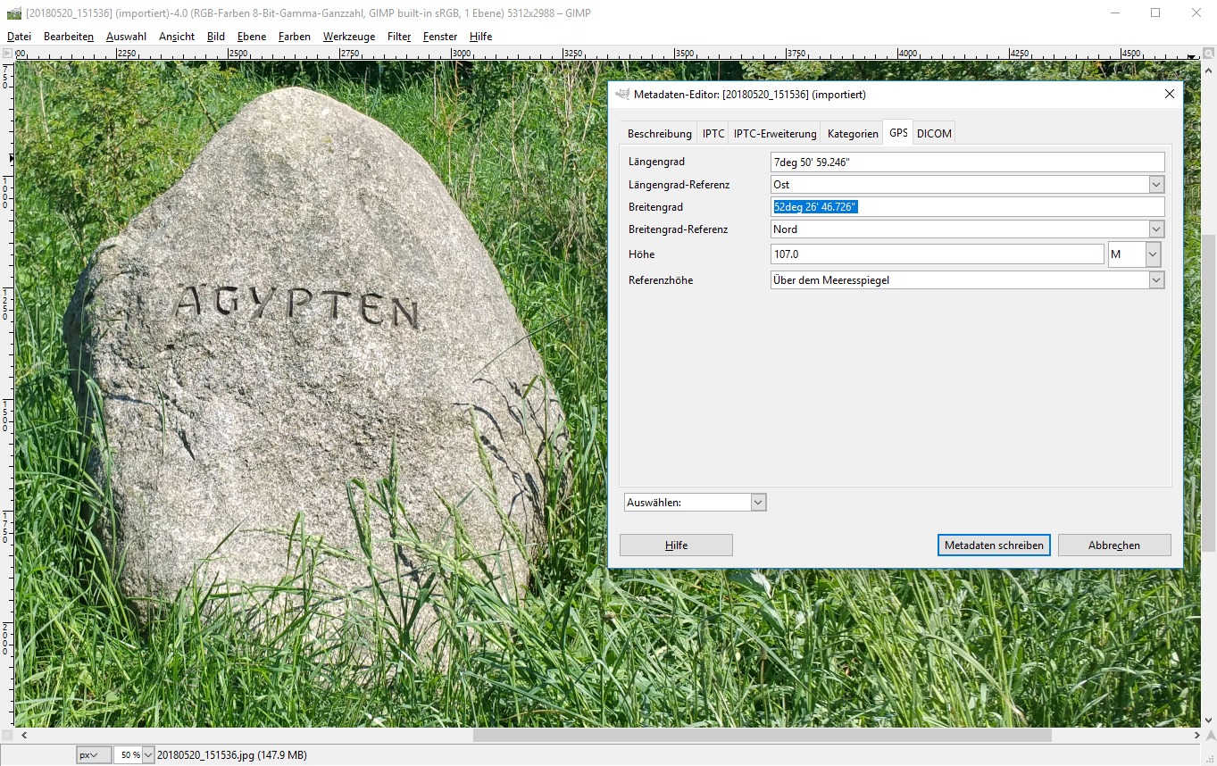Viewport: 1217px width, 766px height.
Task: Open the Werkzeuge menu
Action: point(349,37)
